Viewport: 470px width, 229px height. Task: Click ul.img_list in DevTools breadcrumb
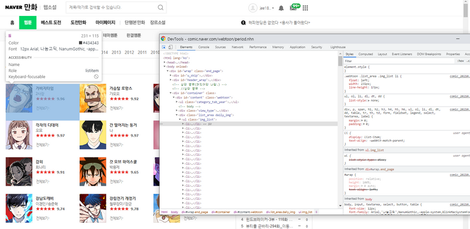point(305,212)
